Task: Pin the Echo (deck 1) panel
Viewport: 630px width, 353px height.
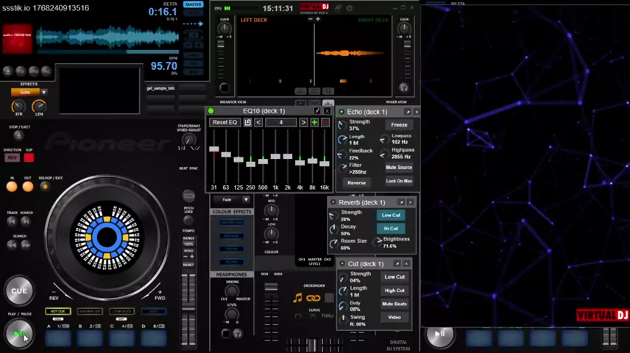Action: (408, 112)
